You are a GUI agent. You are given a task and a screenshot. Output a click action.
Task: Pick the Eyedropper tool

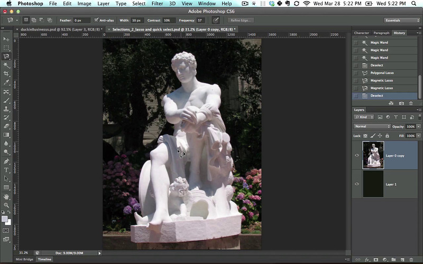(6, 82)
